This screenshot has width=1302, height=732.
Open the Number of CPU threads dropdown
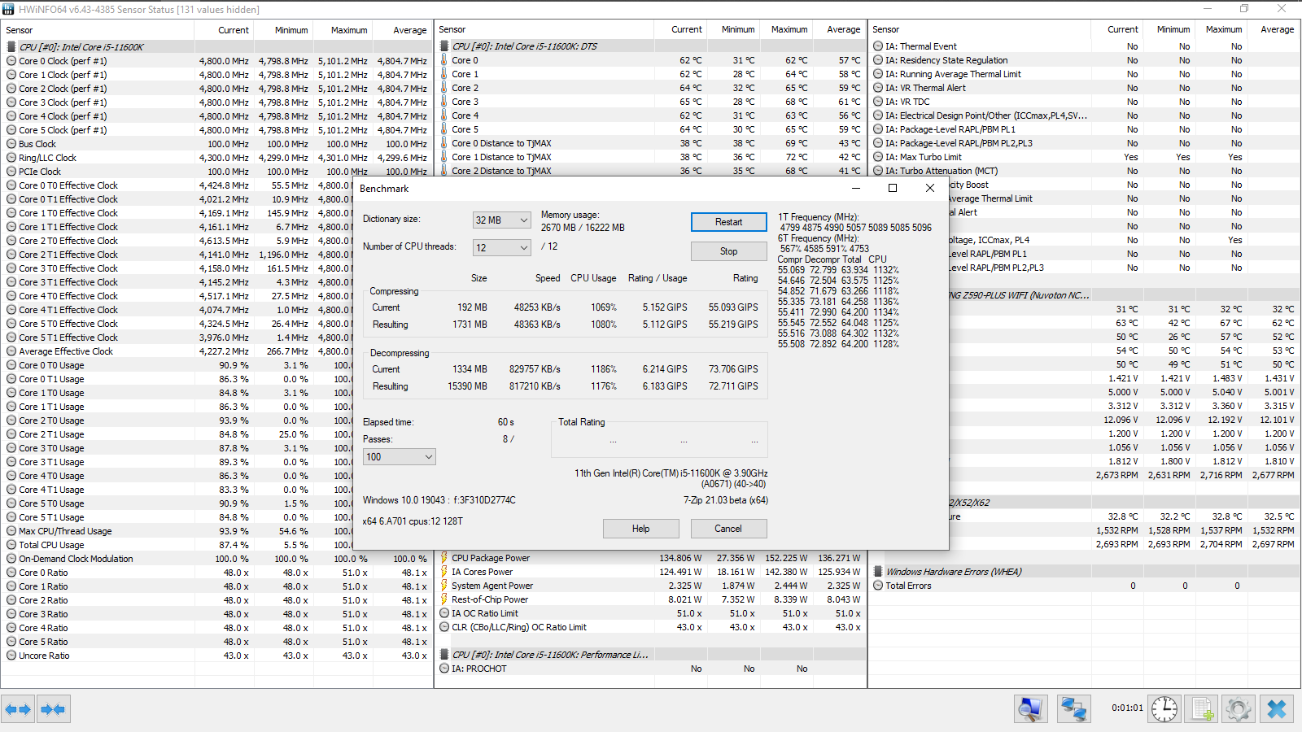coord(502,247)
